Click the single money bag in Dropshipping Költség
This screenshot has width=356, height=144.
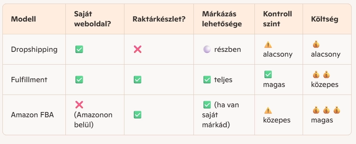(x=316, y=45)
